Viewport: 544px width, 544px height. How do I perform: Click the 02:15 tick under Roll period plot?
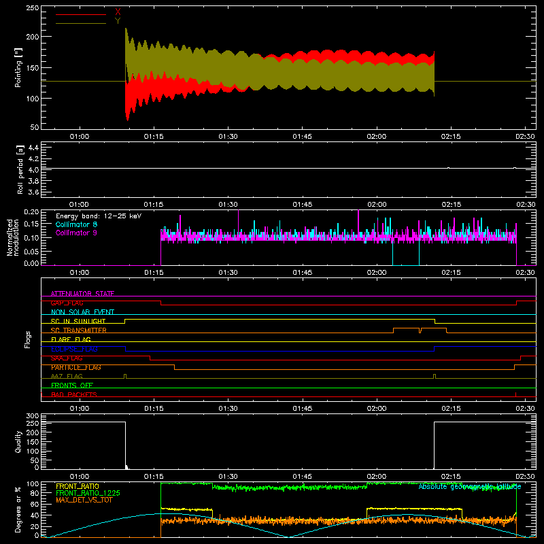[x=451, y=205]
